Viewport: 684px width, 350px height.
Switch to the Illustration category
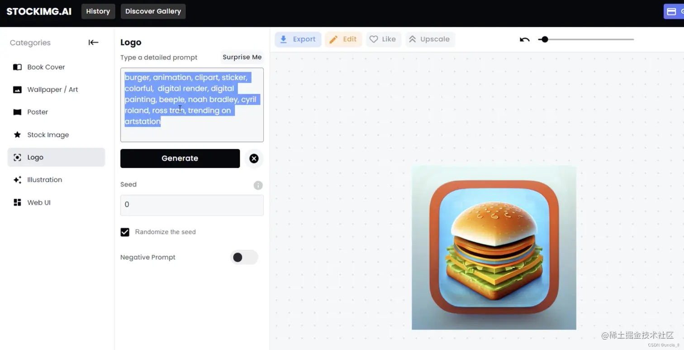(x=56, y=180)
